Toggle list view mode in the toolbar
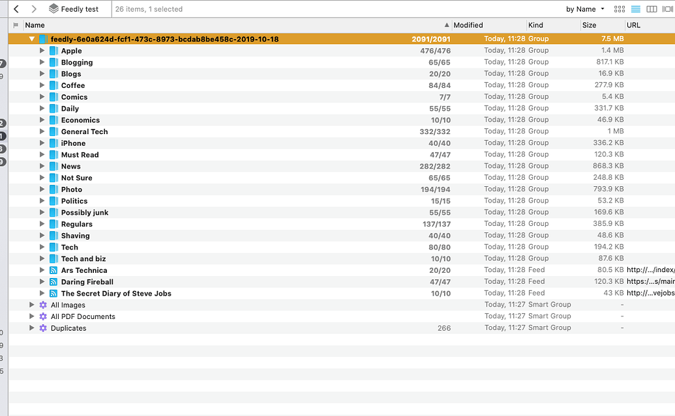Image resolution: width=675 pixels, height=416 pixels. [636, 8]
